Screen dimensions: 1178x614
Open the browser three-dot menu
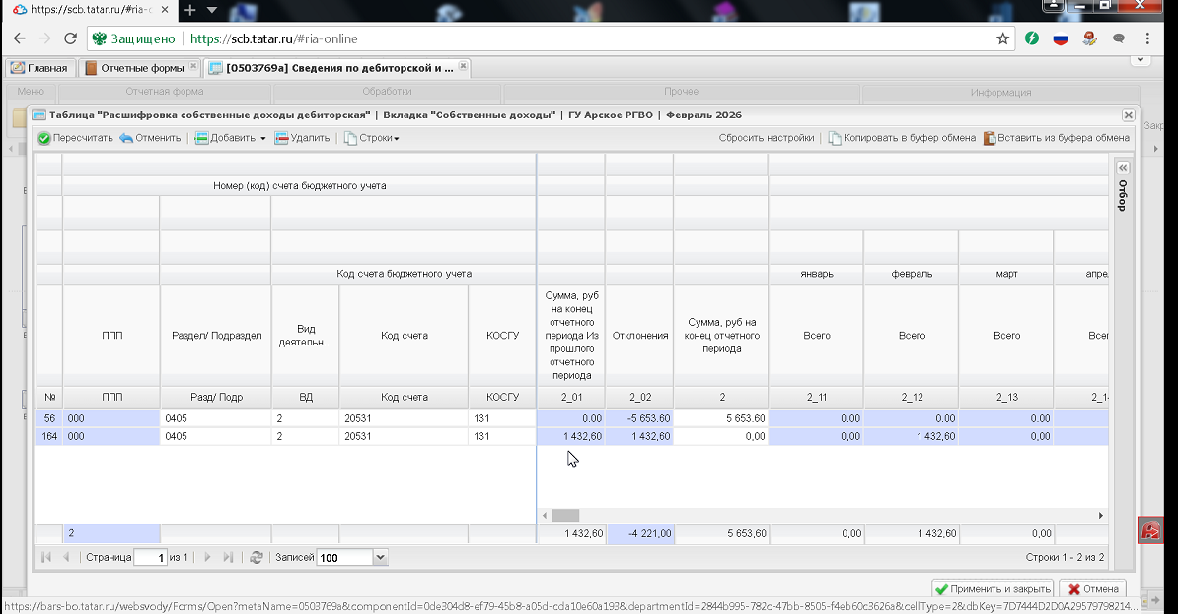[1147, 38]
